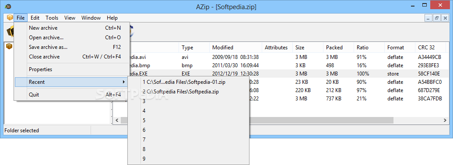Open the File menu
This screenshot has height=165, width=453.
pos(21,18)
